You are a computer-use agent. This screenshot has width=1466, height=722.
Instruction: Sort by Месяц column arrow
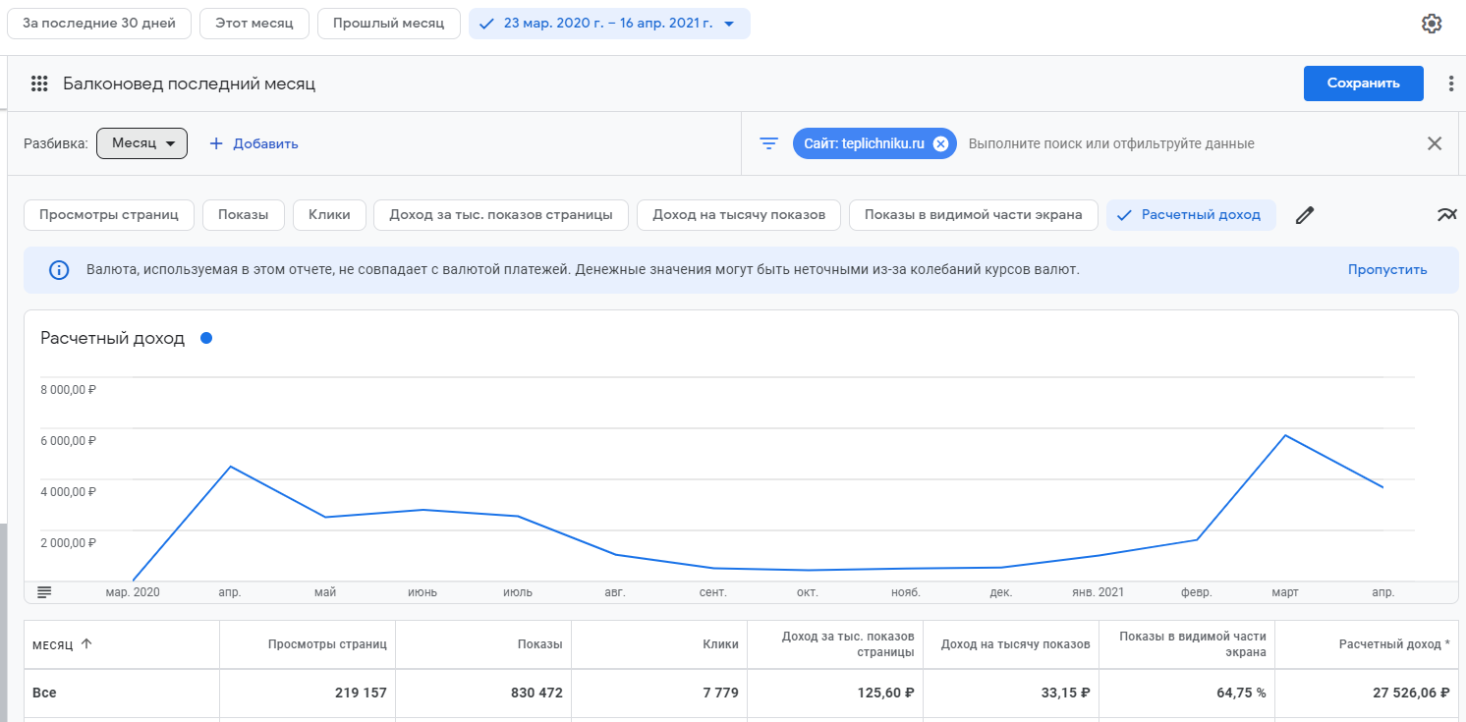pyautogui.click(x=86, y=644)
